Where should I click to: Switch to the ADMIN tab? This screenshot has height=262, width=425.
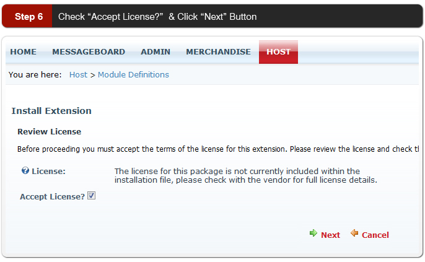click(x=156, y=52)
